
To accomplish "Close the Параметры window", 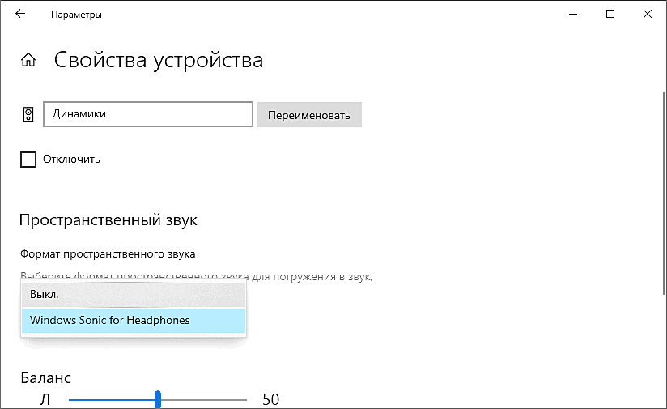I will click(648, 15).
